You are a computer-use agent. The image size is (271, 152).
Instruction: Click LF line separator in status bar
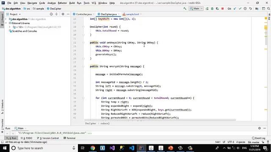pyautogui.click(x=224, y=142)
